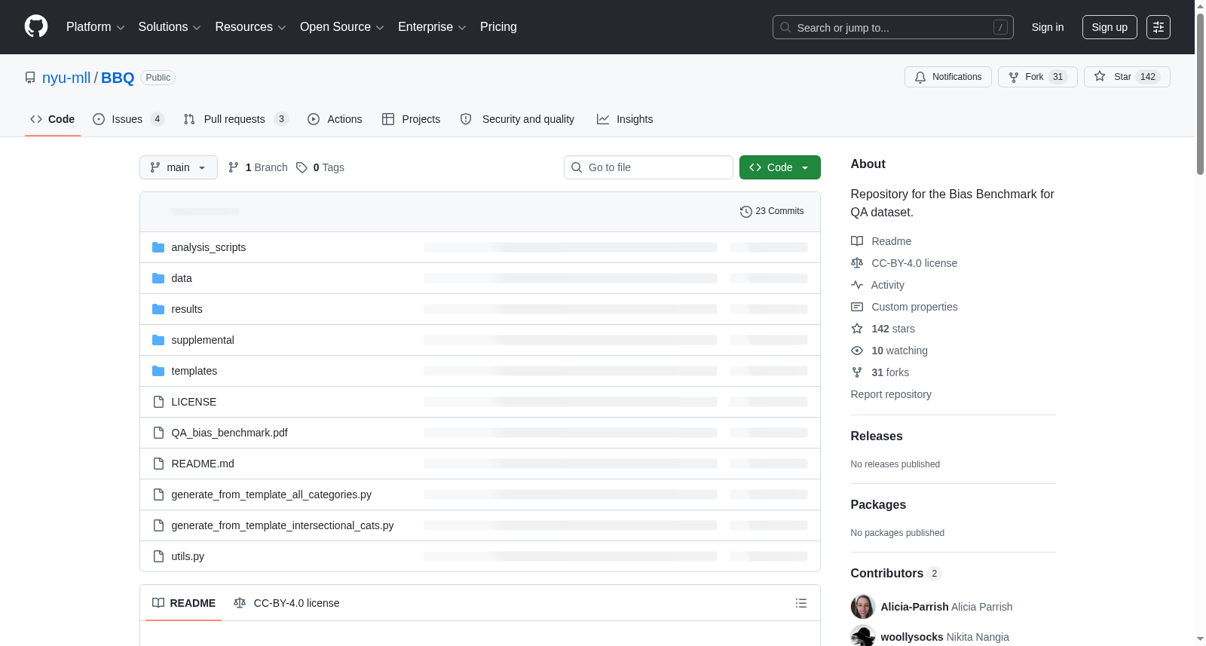
Task: Open Alicia-Parrish contributor avatar
Action: point(863,607)
